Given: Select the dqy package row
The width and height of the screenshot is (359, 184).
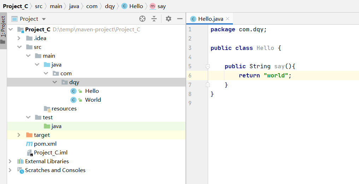Looking at the screenshot, I should (x=96, y=82).
